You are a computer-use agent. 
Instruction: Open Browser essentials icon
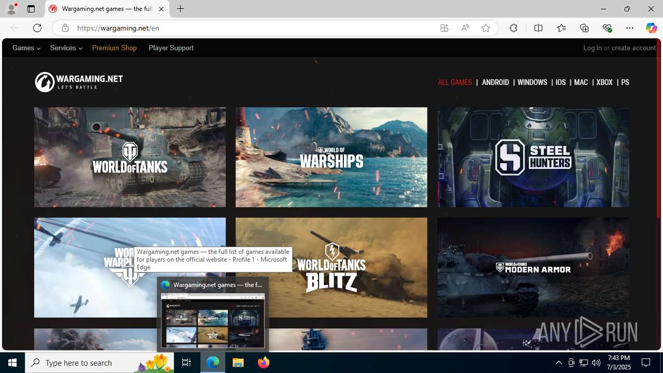click(x=607, y=28)
